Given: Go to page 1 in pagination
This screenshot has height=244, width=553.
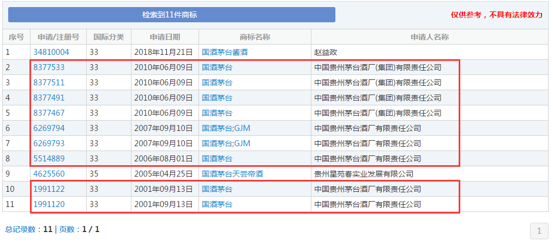Looking at the screenshot, I should 539,231.
